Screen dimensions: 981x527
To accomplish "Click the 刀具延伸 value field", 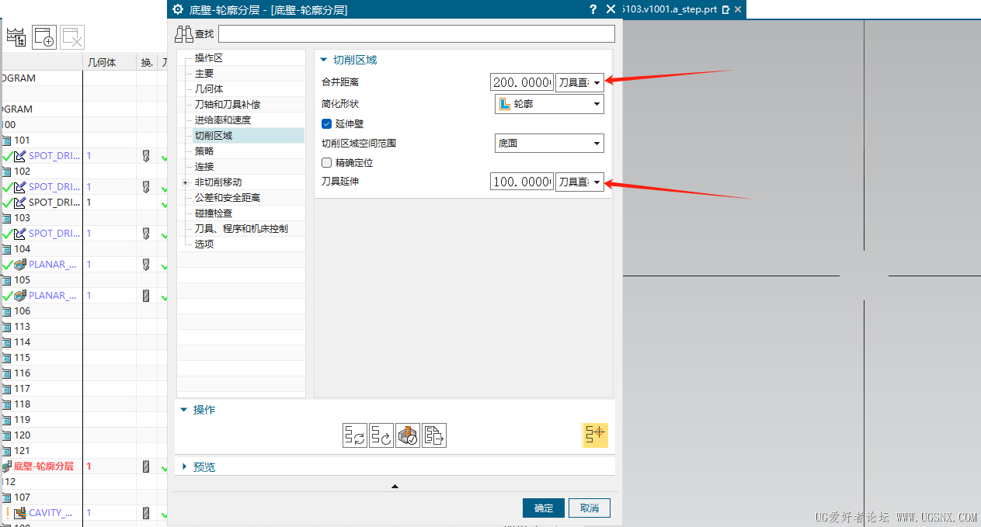I will pyautogui.click(x=522, y=182).
